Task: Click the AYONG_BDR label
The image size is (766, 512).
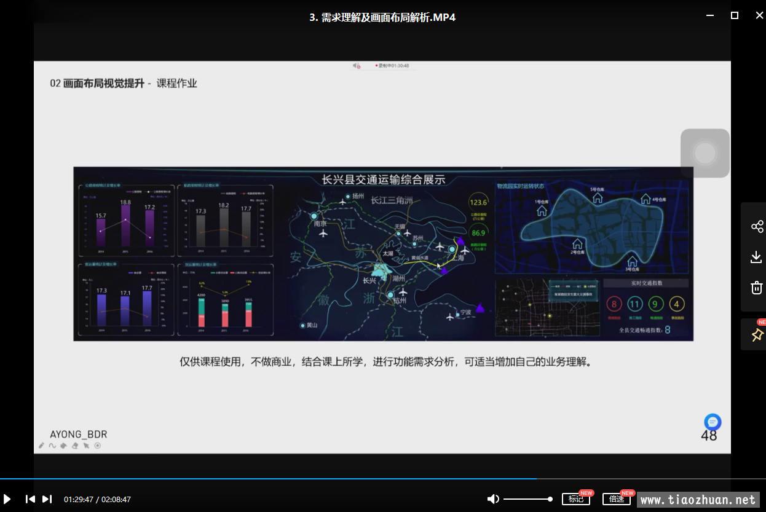Action: pos(78,434)
